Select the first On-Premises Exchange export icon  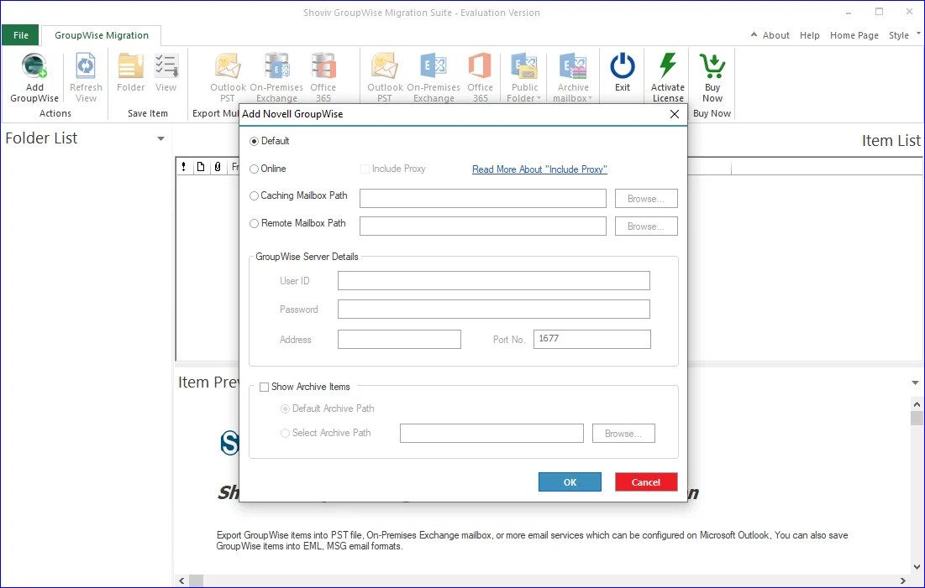coord(276,66)
